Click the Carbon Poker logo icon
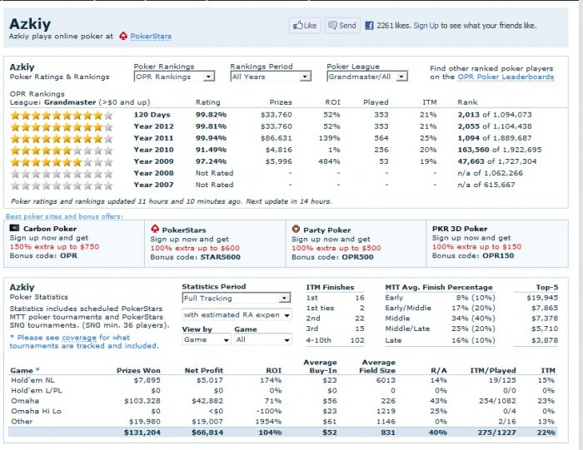Screen dimensions: 583x450 14,228
